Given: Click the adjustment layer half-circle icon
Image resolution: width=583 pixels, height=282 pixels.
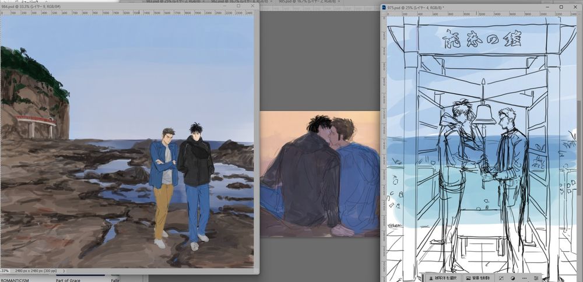Looking at the screenshot, I should (x=512, y=278).
